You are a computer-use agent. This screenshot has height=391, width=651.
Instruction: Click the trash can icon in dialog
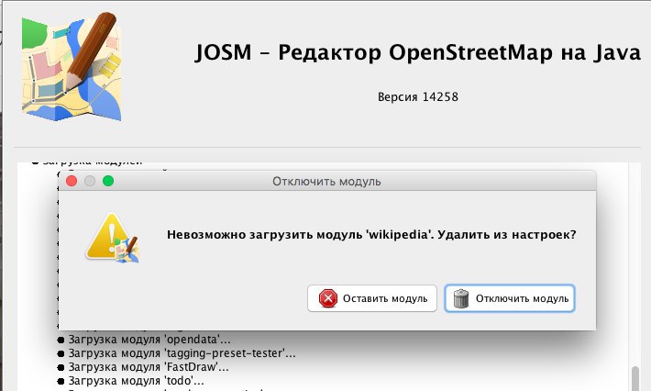[461, 298]
